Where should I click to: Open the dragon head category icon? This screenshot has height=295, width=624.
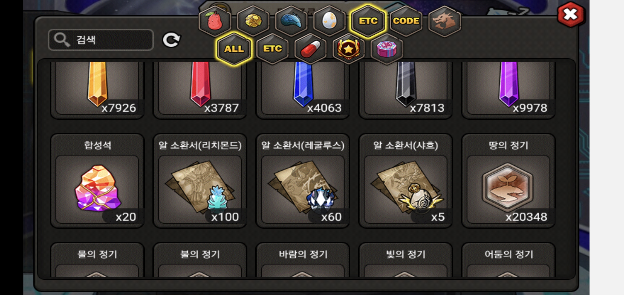click(444, 21)
